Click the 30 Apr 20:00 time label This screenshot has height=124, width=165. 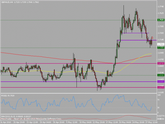59,122
